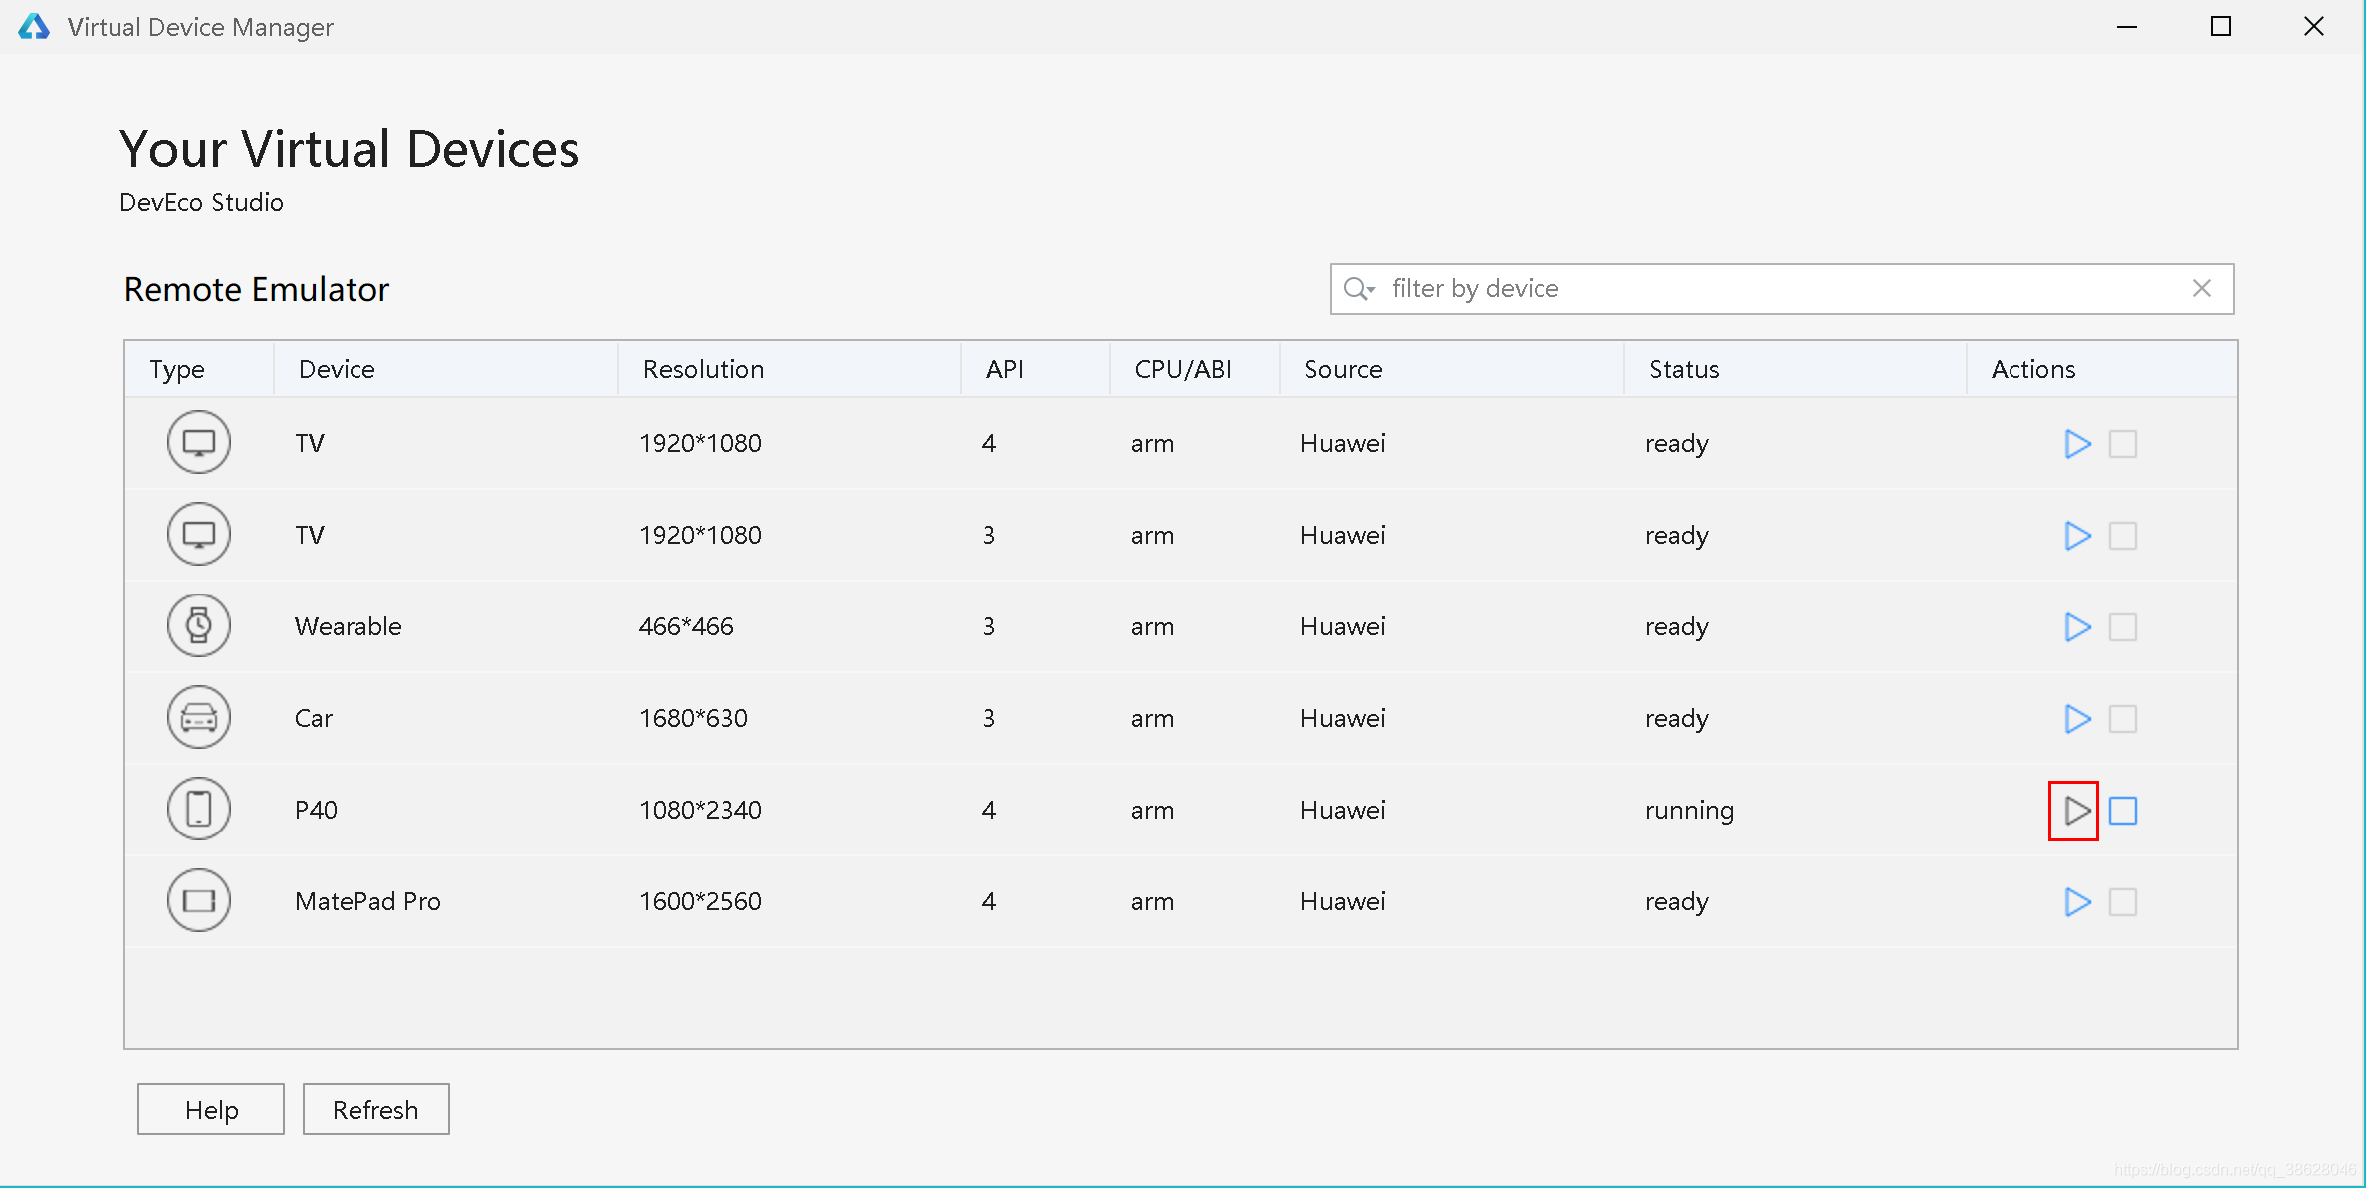Sort by the Status column header
This screenshot has width=2366, height=1188.
[1683, 369]
